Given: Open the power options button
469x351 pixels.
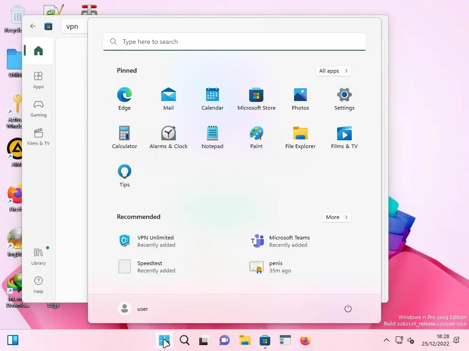Looking at the screenshot, I should [x=348, y=308].
